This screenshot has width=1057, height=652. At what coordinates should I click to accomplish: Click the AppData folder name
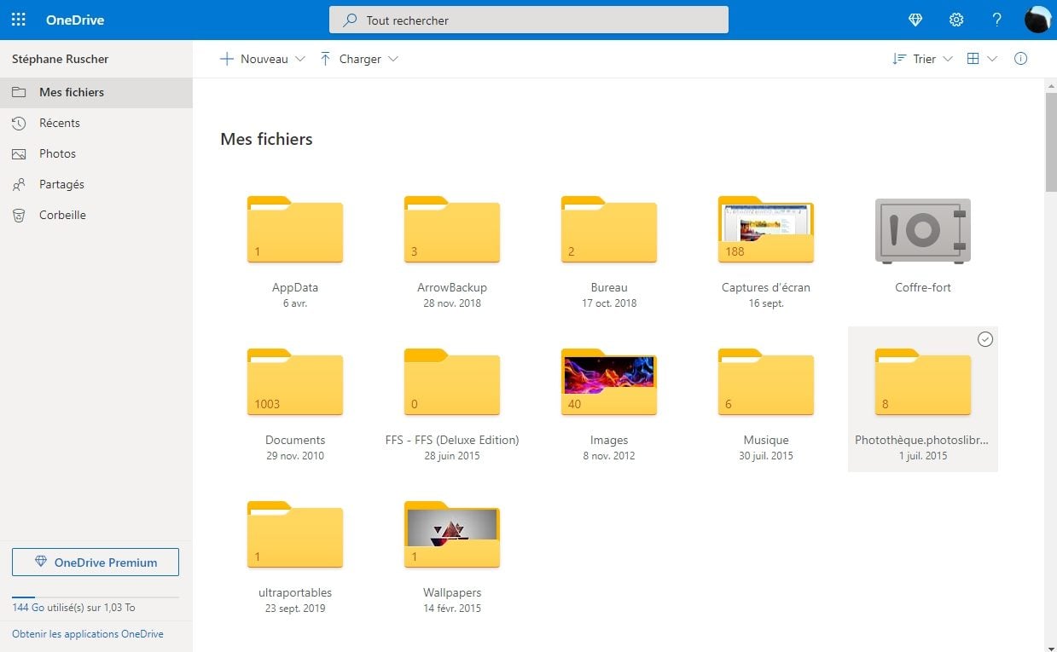pyautogui.click(x=295, y=287)
